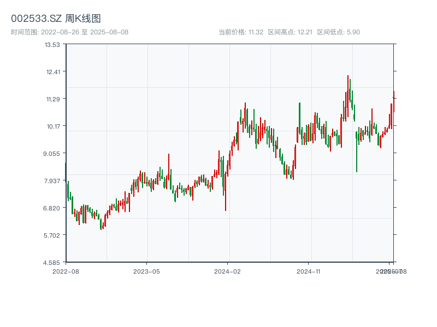This screenshot has width=437, height=327.
Task: Pick the 10.17 y-axis label
Action: (x=52, y=126)
